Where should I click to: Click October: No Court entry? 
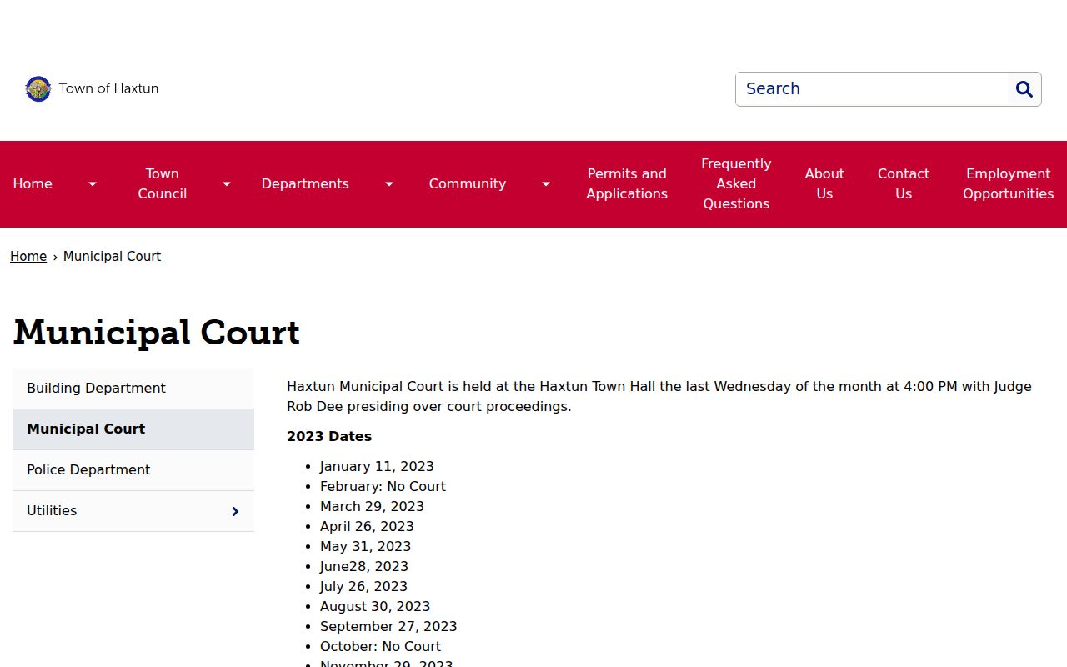380,647
